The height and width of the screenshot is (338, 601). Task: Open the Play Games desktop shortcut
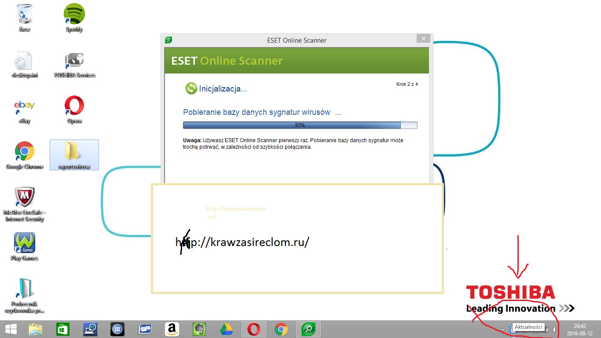pyautogui.click(x=25, y=246)
